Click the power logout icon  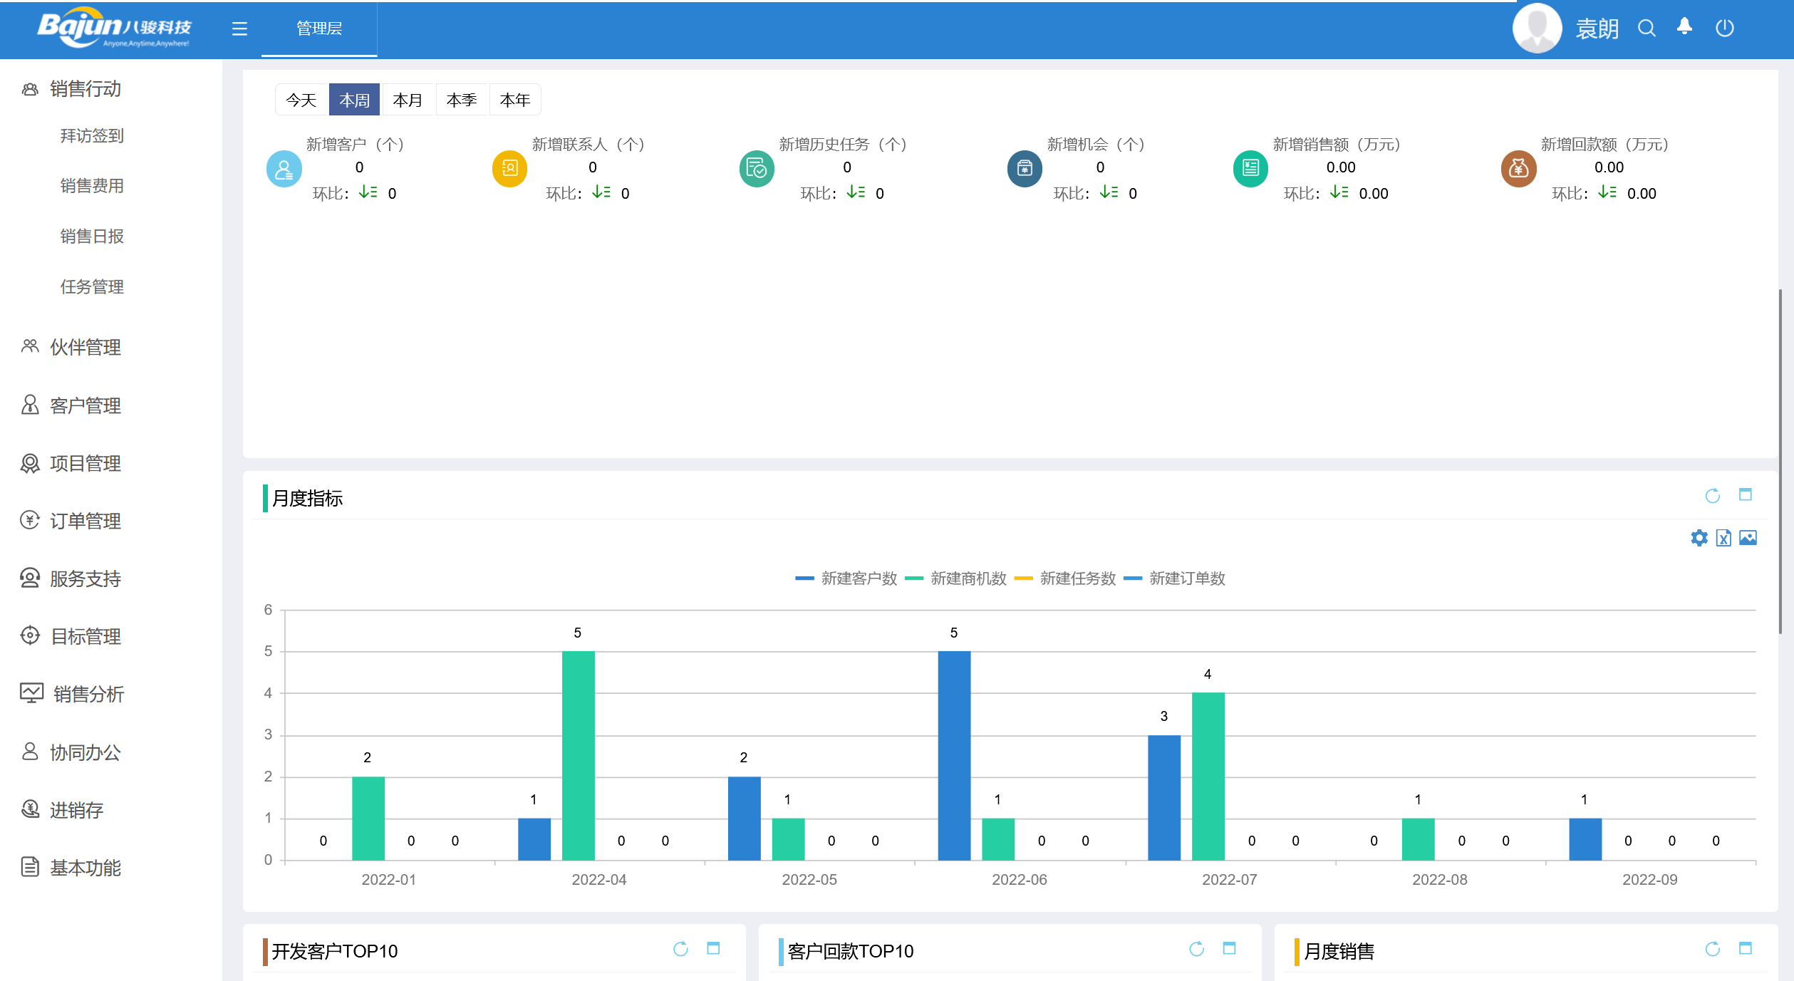pyautogui.click(x=1724, y=28)
